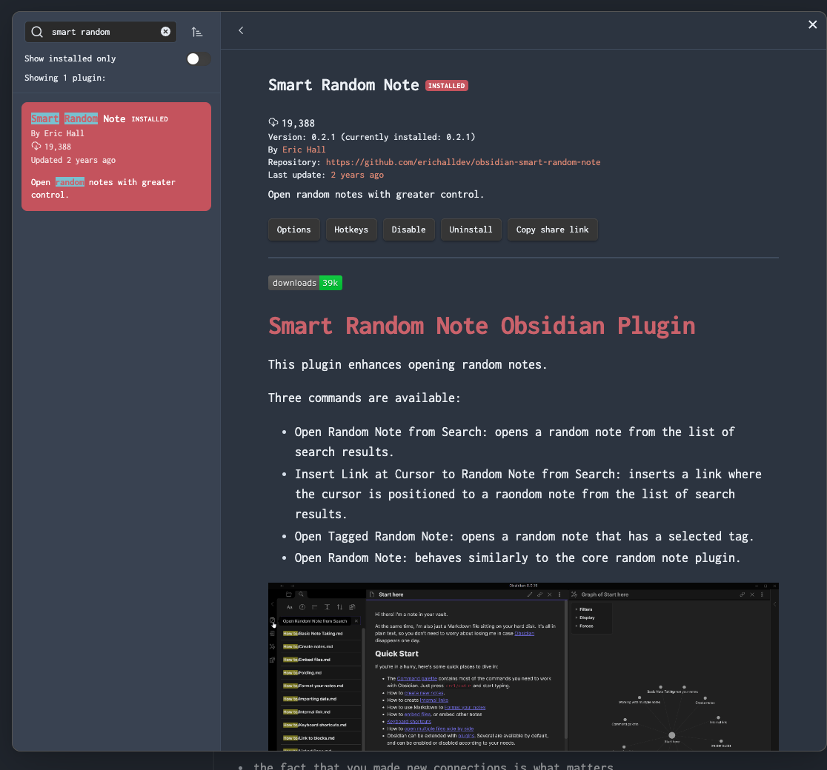The width and height of the screenshot is (827, 770).
Task: Click the green 39k downloads badge
Action: [330, 282]
